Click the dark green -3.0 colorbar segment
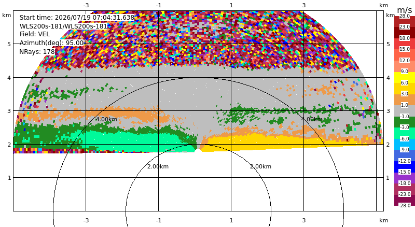This screenshot has height=227, width=415. click(x=405, y=122)
